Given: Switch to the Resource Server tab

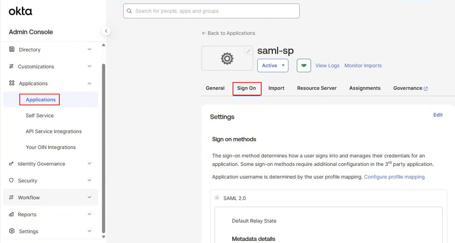Looking at the screenshot, I should [317, 88].
